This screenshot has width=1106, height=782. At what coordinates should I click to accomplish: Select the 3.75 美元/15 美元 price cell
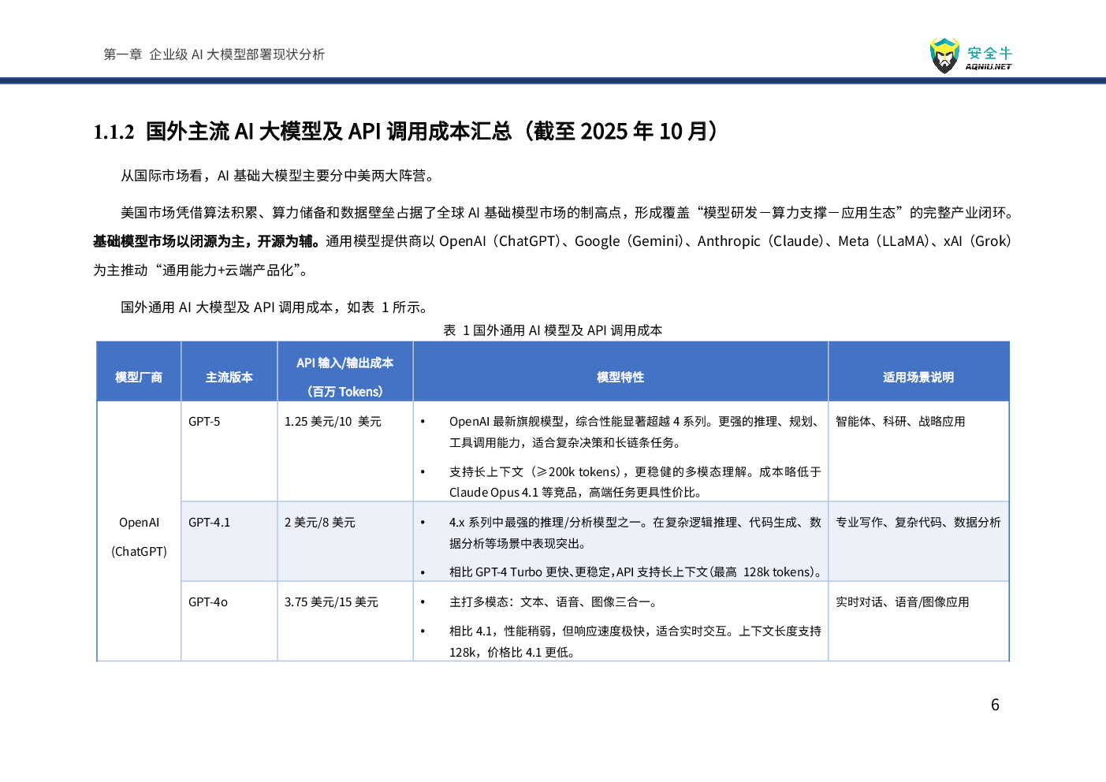click(x=331, y=602)
